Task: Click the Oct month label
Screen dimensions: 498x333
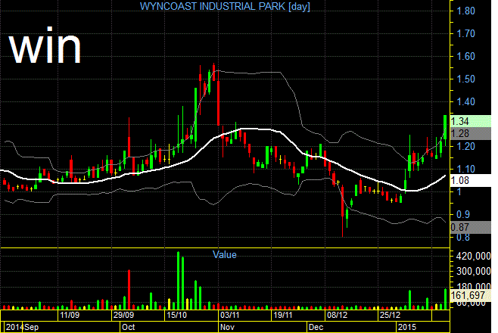Action: click(129, 327)
